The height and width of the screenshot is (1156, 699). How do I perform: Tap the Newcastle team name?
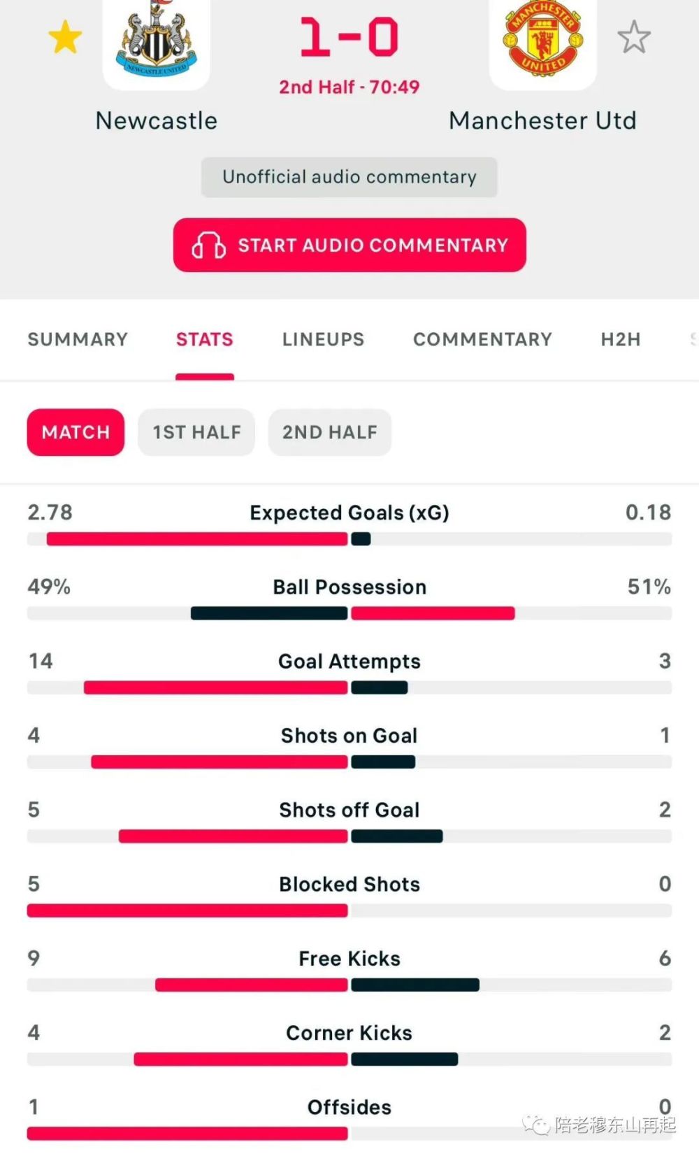[157, 120]
